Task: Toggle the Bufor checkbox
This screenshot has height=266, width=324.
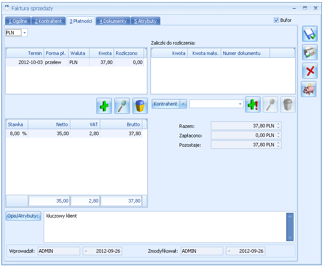Action: [276, 20]
